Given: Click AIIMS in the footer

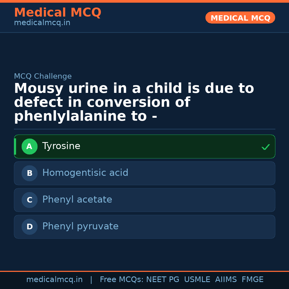Looking at the screenshot, I should pyautogui.click(x=226, y=280).
